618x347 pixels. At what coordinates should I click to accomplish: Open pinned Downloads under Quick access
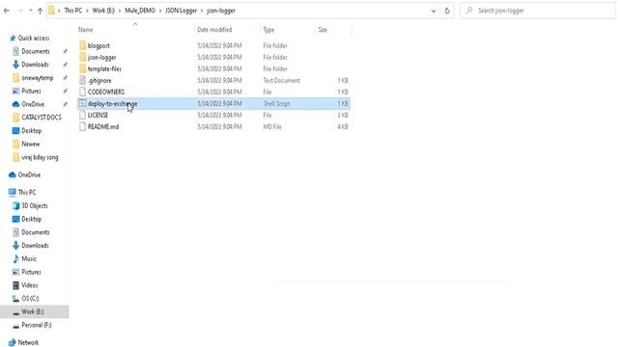35,65
